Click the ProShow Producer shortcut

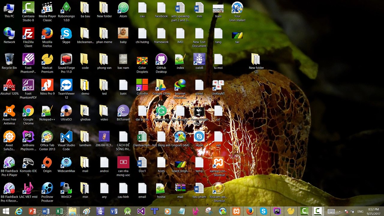(x=47, y=192)
